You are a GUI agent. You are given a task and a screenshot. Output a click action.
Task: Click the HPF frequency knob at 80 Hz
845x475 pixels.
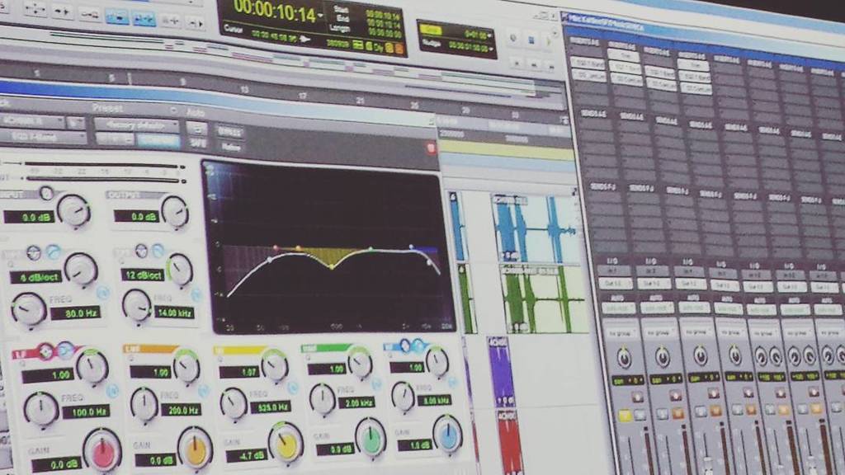coord(29,310)
